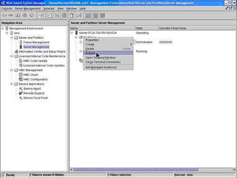Collapse Licensed Internal Code Maintenance folder
Screen dimensions: 237x178
11,56
